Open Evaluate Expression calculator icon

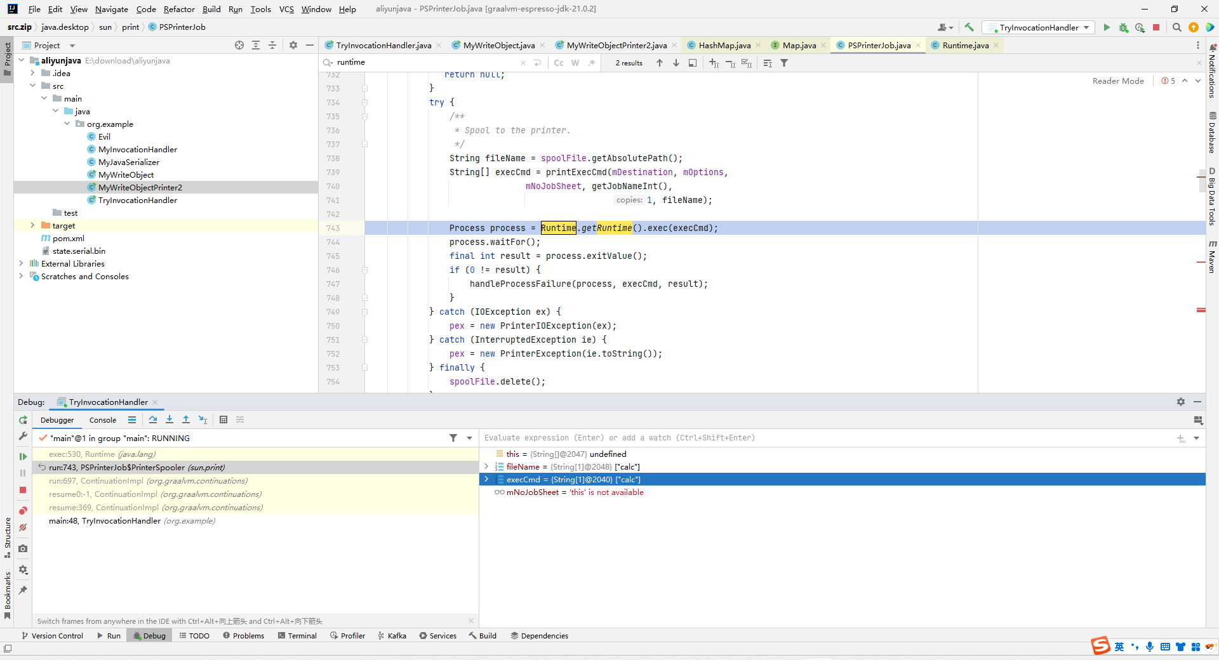(223, 419)
